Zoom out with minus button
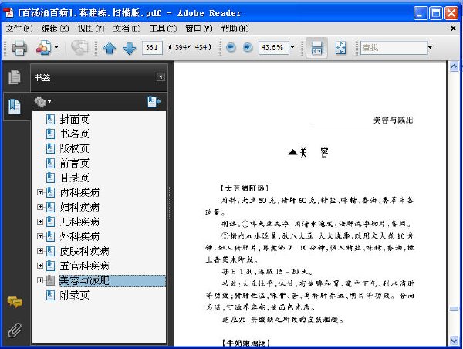The height and width of the screenshot is (349, 463). (231, 47)
